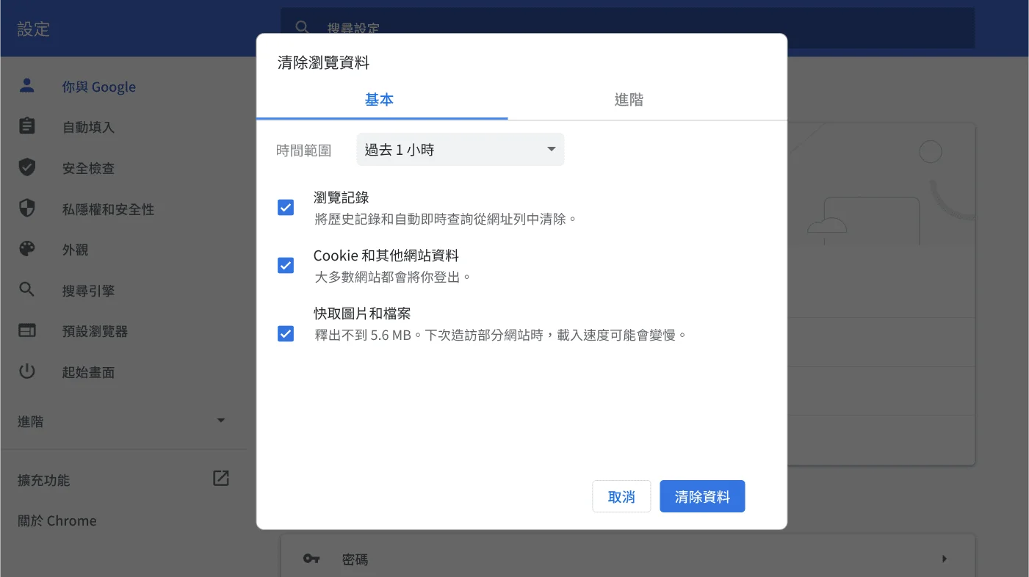Click the 擴充功能 external link icon
Image resolution: width=1029 pixels, height=577 pixels.
pyautogui.click(x=220, y=478)
